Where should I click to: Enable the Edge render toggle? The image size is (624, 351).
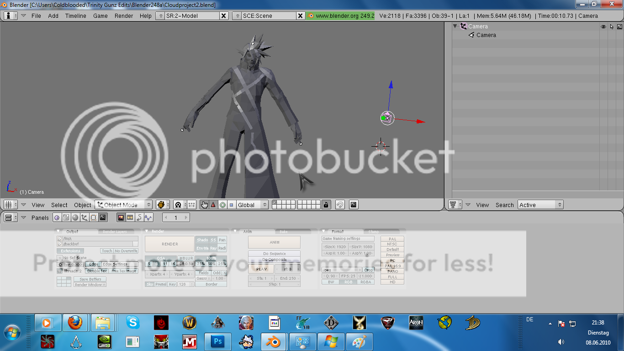coord(93,264)
